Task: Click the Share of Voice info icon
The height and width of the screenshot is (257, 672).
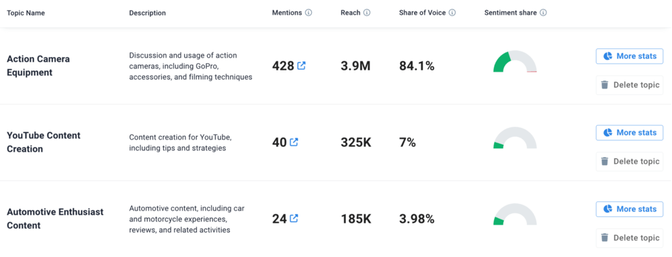Action: pyautogui.click(x=452, y=13)
